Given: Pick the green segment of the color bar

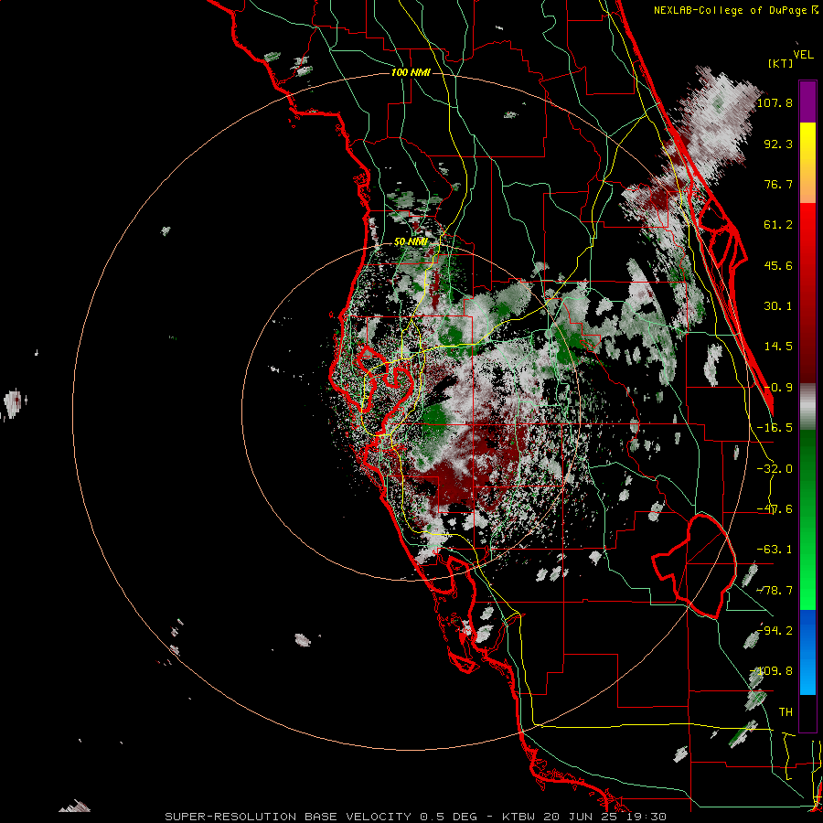Looking at the screenshot, I should (x=807, y=519).
